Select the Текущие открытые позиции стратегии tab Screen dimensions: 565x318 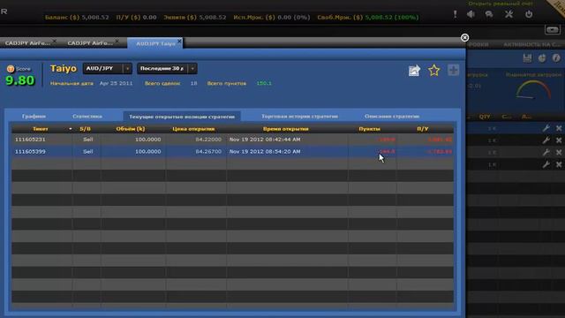point(182,117)
